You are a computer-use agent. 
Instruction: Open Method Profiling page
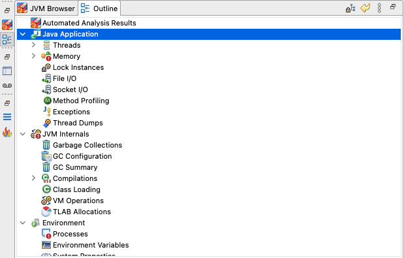coord(81,101)
